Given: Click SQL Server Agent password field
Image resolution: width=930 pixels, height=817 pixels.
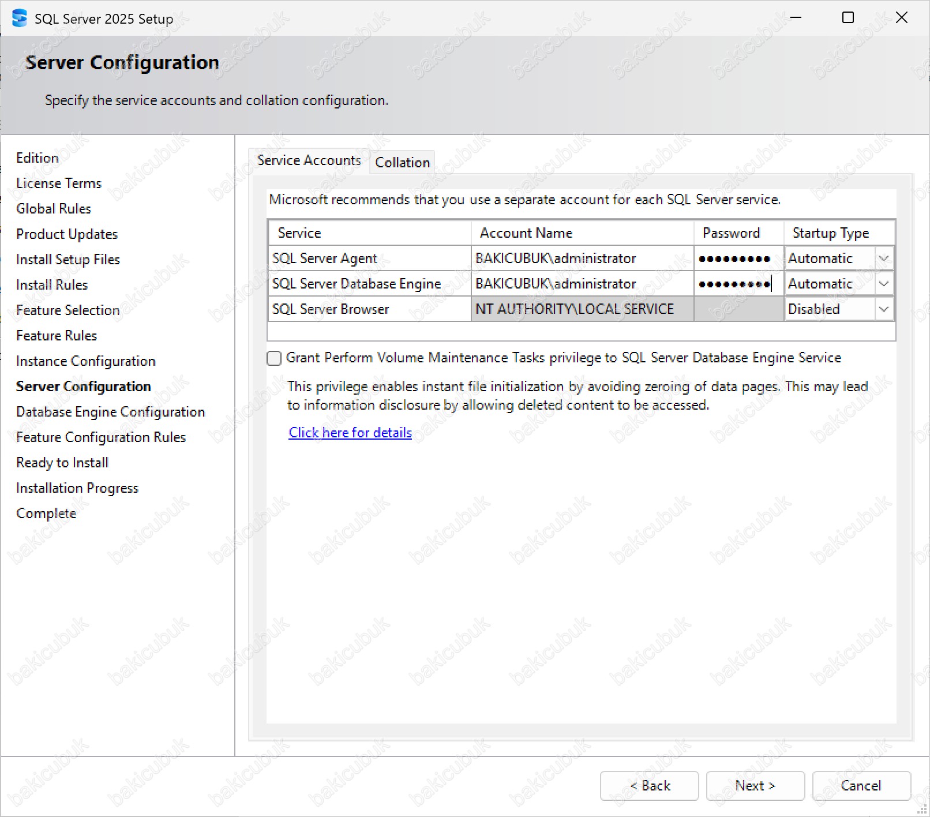Looking at the screenshot, I should pos(738,258).
